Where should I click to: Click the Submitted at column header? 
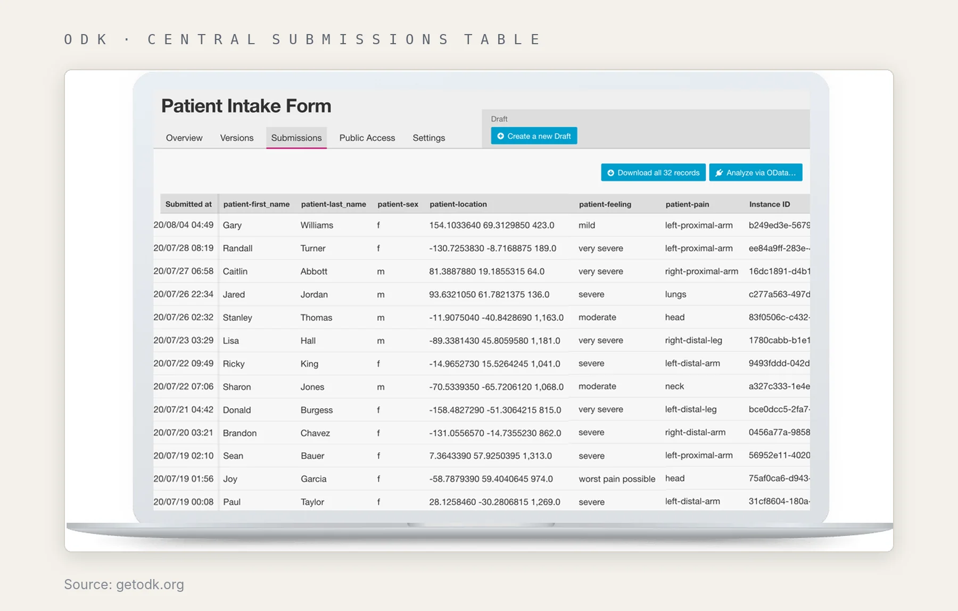tap(188, 204)
